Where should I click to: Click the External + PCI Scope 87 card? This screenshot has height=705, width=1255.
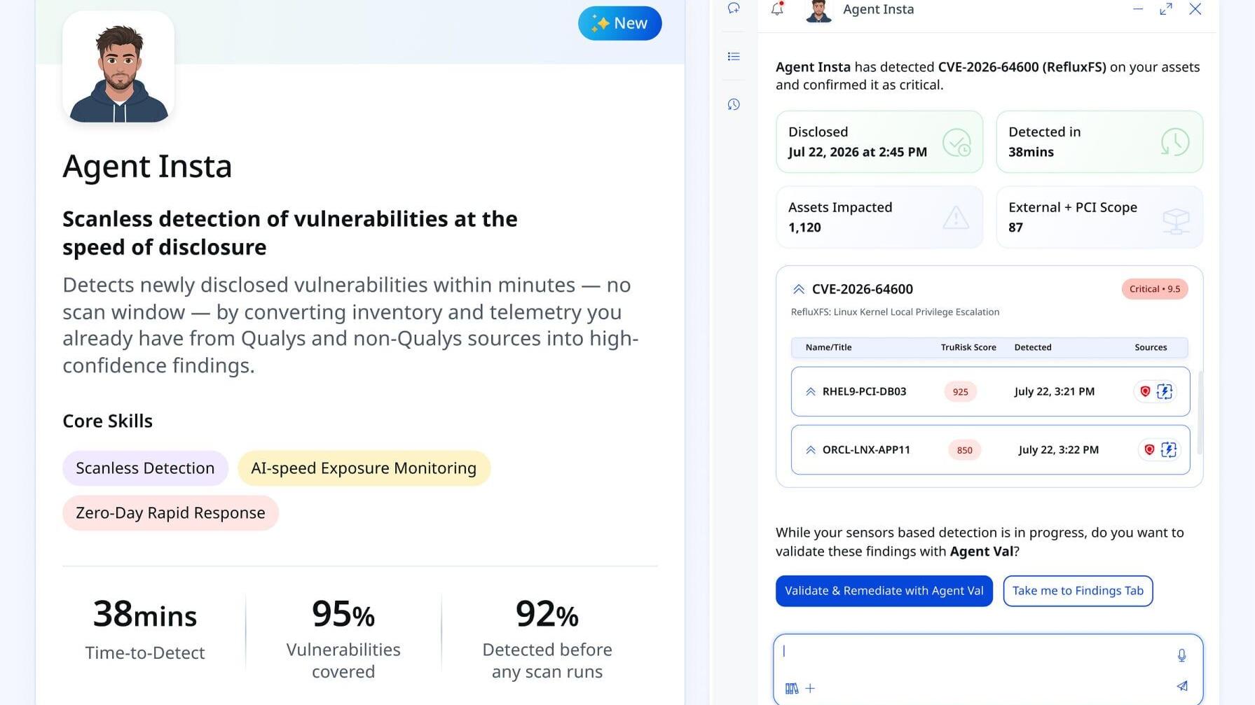(1099, 217)
